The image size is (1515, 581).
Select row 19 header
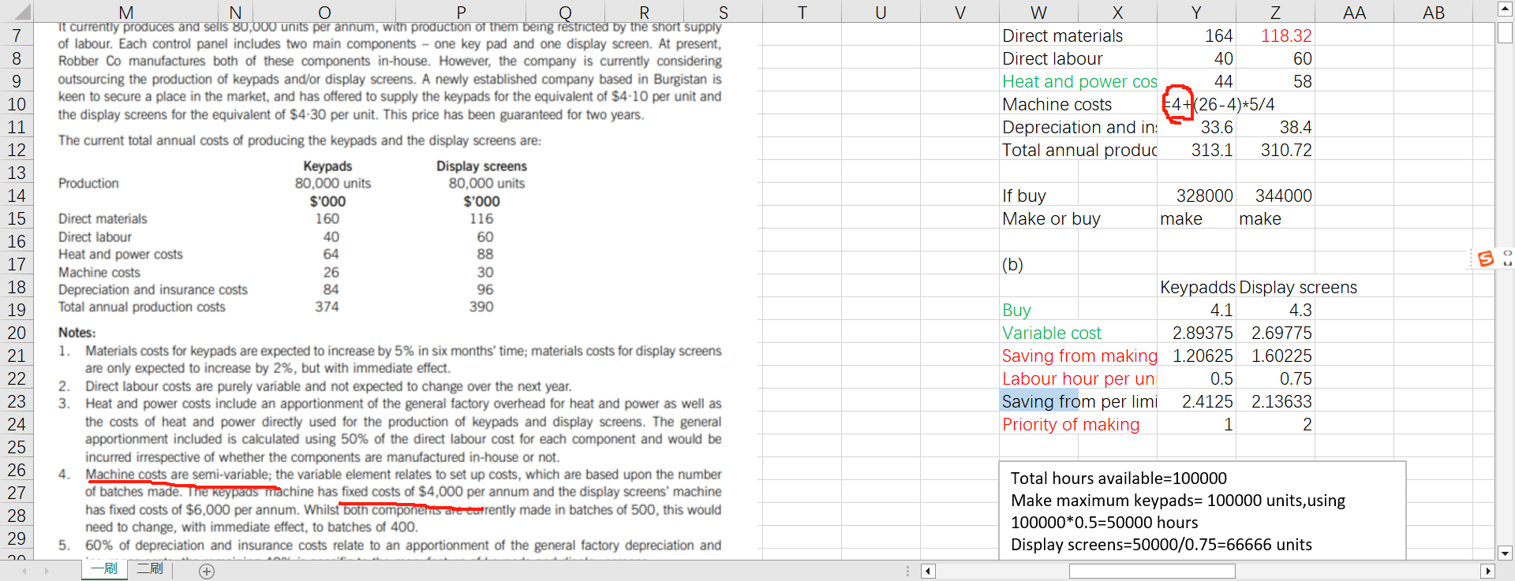(x=17, y=310)
